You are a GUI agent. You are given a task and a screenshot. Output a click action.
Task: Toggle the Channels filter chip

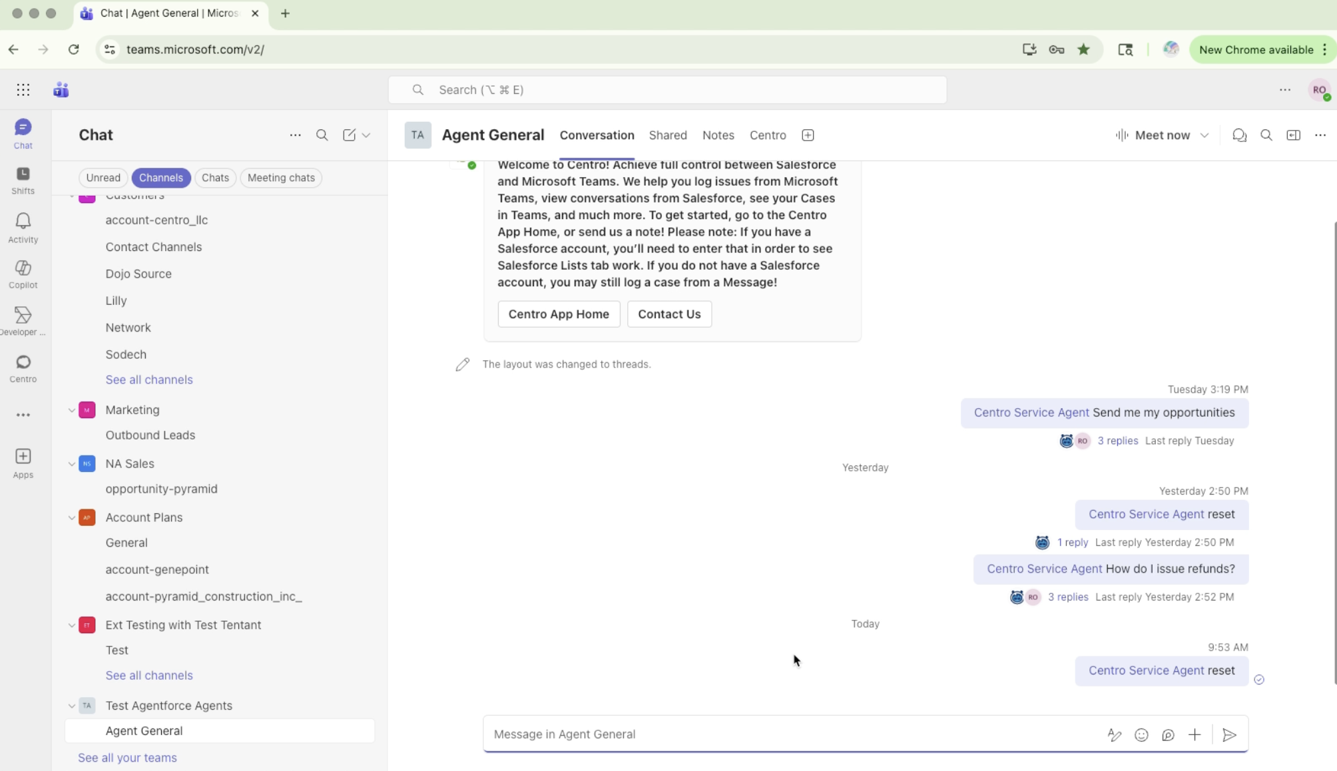click(x=161, y=178)
